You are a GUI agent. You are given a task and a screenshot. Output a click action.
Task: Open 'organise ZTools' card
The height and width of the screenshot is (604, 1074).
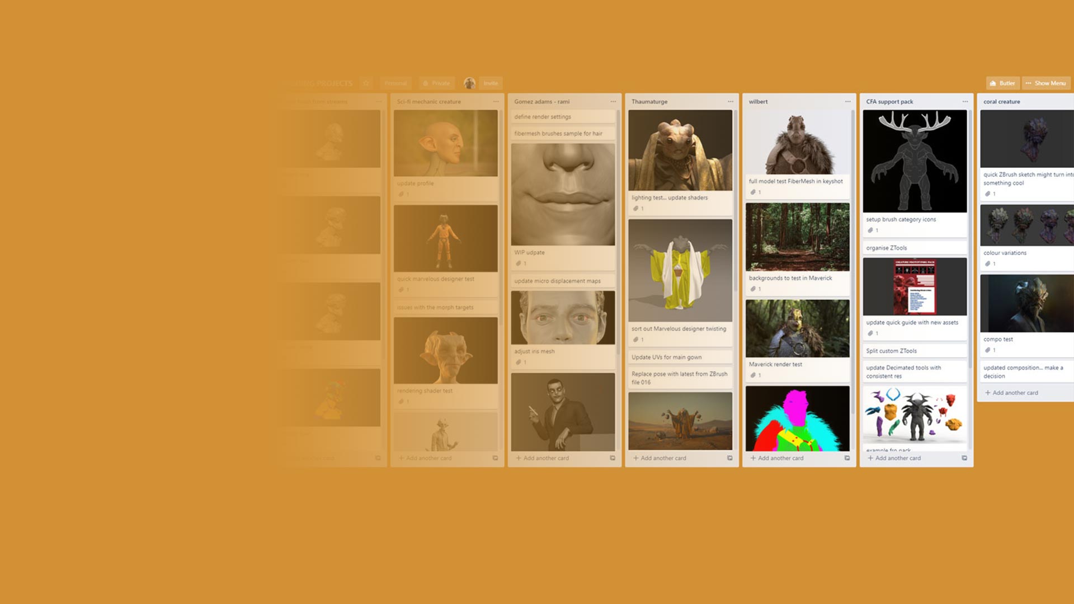coord(915,248)
